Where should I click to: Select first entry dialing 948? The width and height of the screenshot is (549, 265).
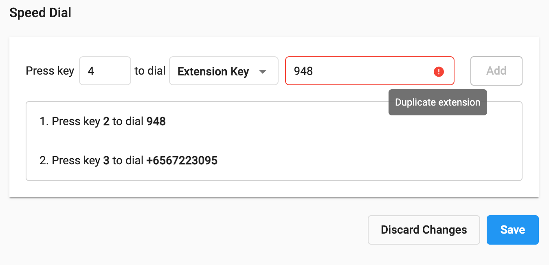[103, 121]
